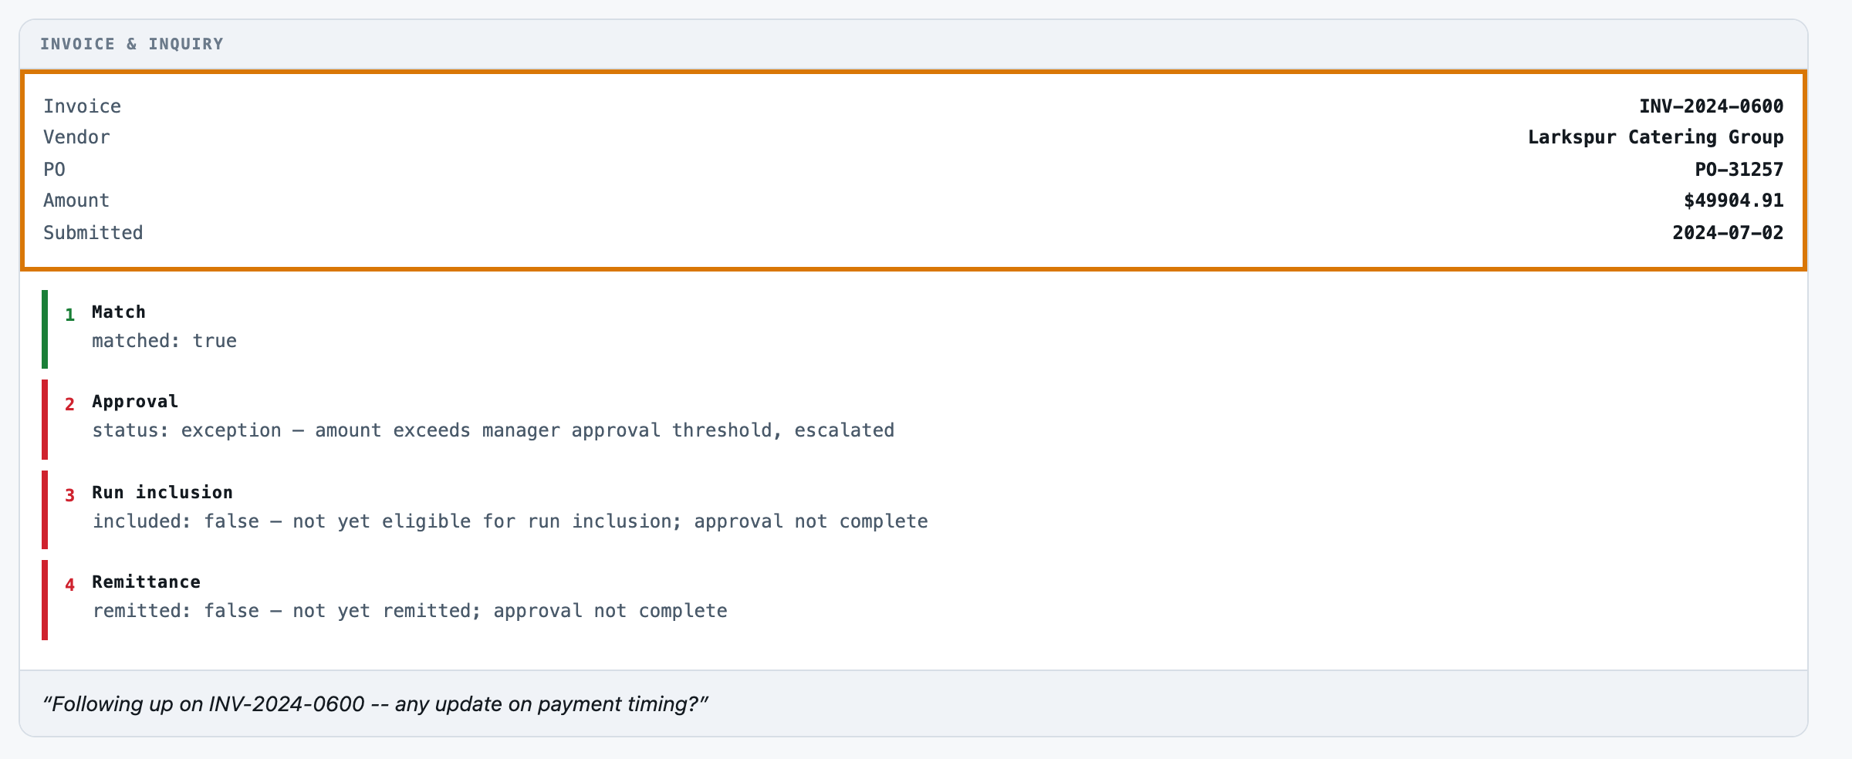Click the 'included: false' detail line
The height and width of the screenshot is (759, 1852).
click(510, 521)
